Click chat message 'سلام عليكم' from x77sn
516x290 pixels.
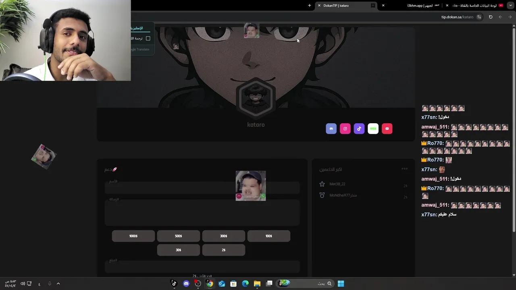coord(447,214)
